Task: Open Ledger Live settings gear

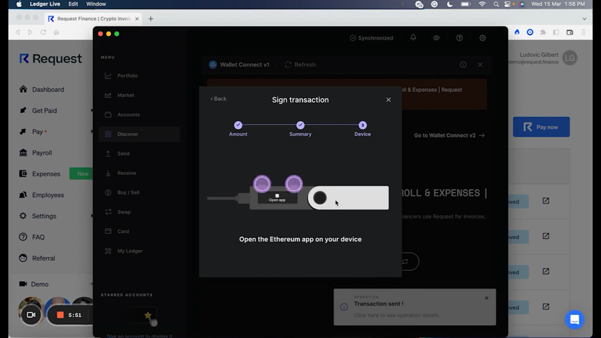Action: [483, 38]
